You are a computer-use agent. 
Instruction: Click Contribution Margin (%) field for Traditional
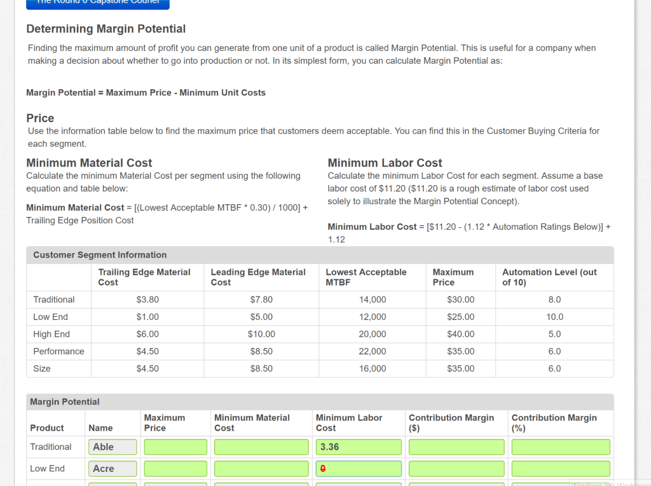pos(560,447)
